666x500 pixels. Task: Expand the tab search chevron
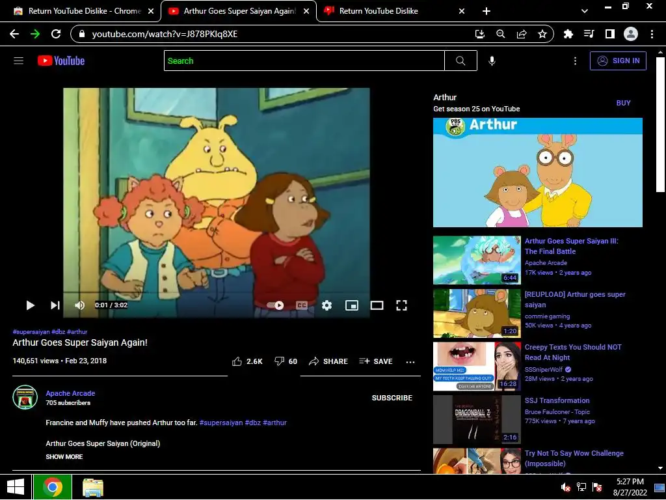click(x=585, y=11)
